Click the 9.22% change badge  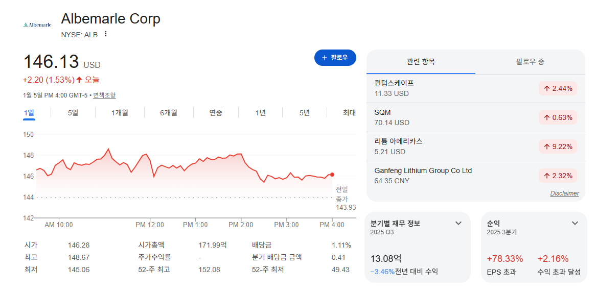tap(558, 146)
